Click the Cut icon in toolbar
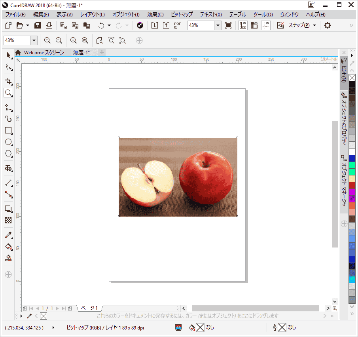The image size is (358, 337). point(63,25)
